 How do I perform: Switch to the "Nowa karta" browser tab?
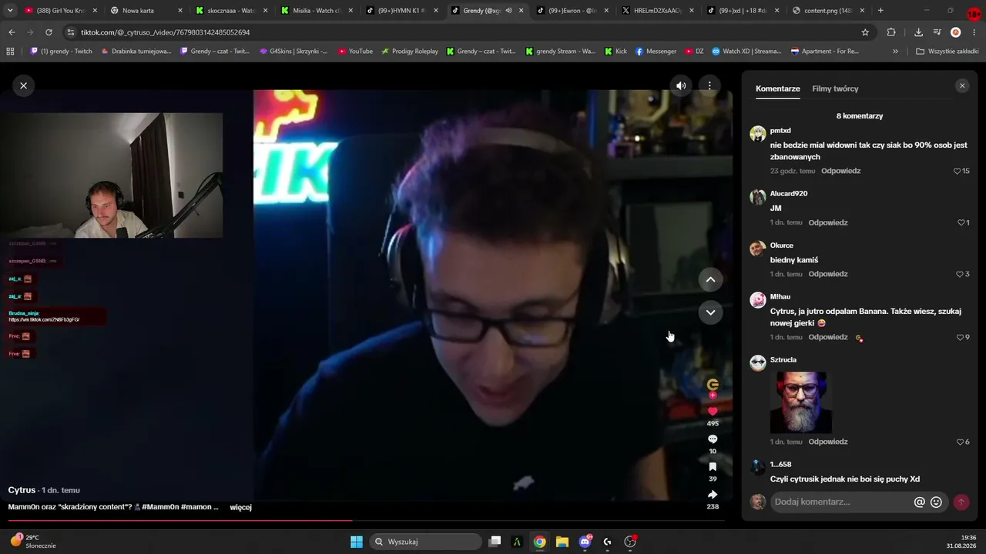144,11
